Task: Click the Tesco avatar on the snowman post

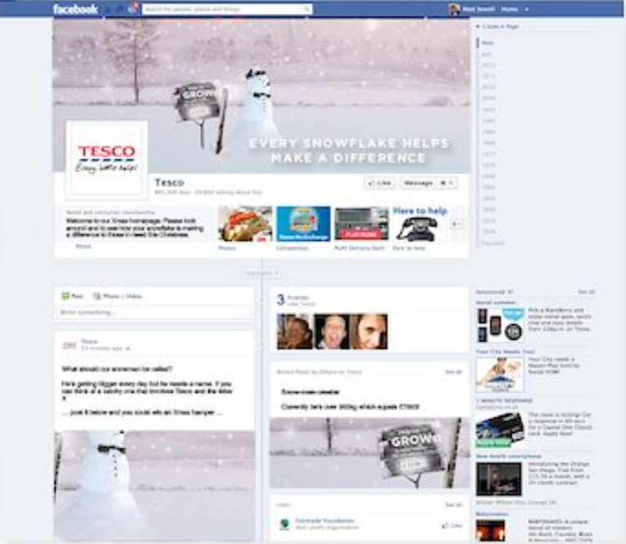Action: coord(69,345)
